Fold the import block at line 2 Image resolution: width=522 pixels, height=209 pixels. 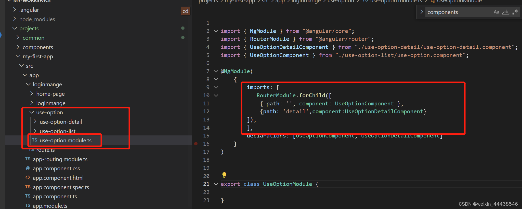click(x=216, y=31)
